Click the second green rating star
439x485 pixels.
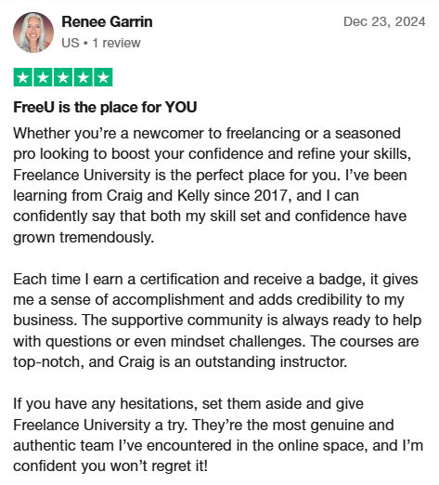(x=43, y=77)
